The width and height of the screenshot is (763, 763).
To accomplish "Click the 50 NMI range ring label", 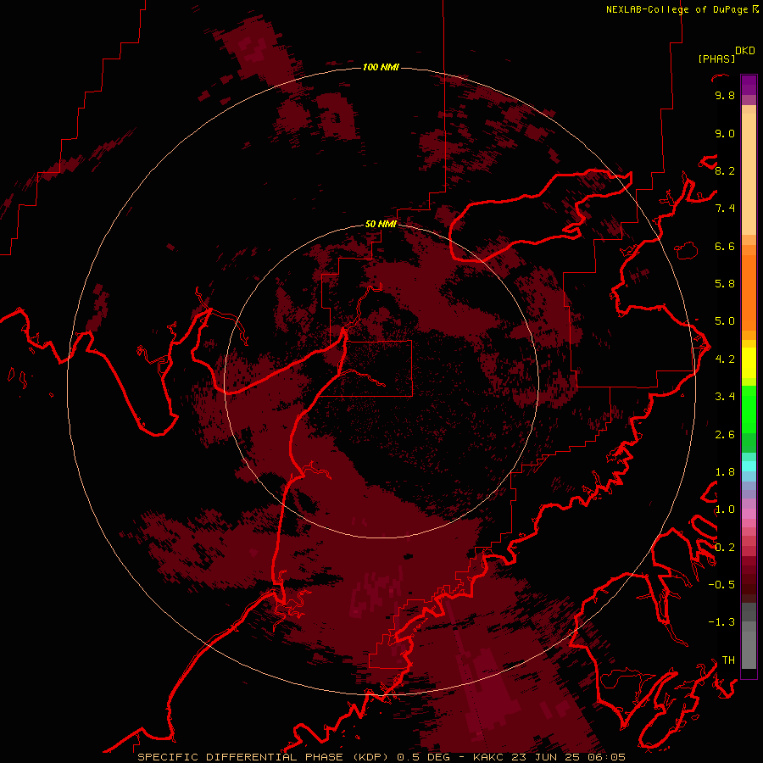I will pyautogui.click(x=381, y=224).
